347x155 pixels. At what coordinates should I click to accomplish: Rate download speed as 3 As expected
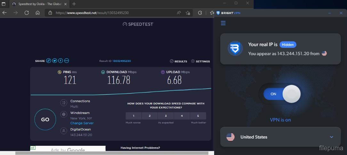click(x=166, y=116)
